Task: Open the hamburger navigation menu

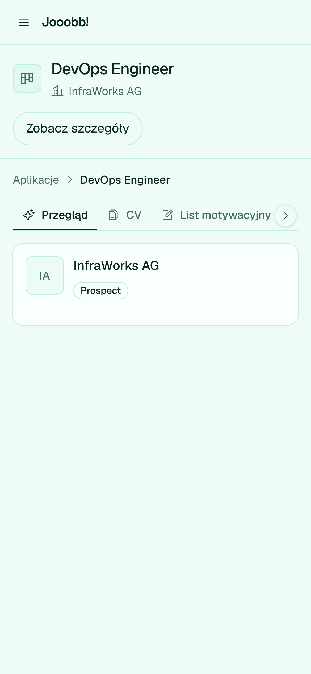Action: [24, 22]
